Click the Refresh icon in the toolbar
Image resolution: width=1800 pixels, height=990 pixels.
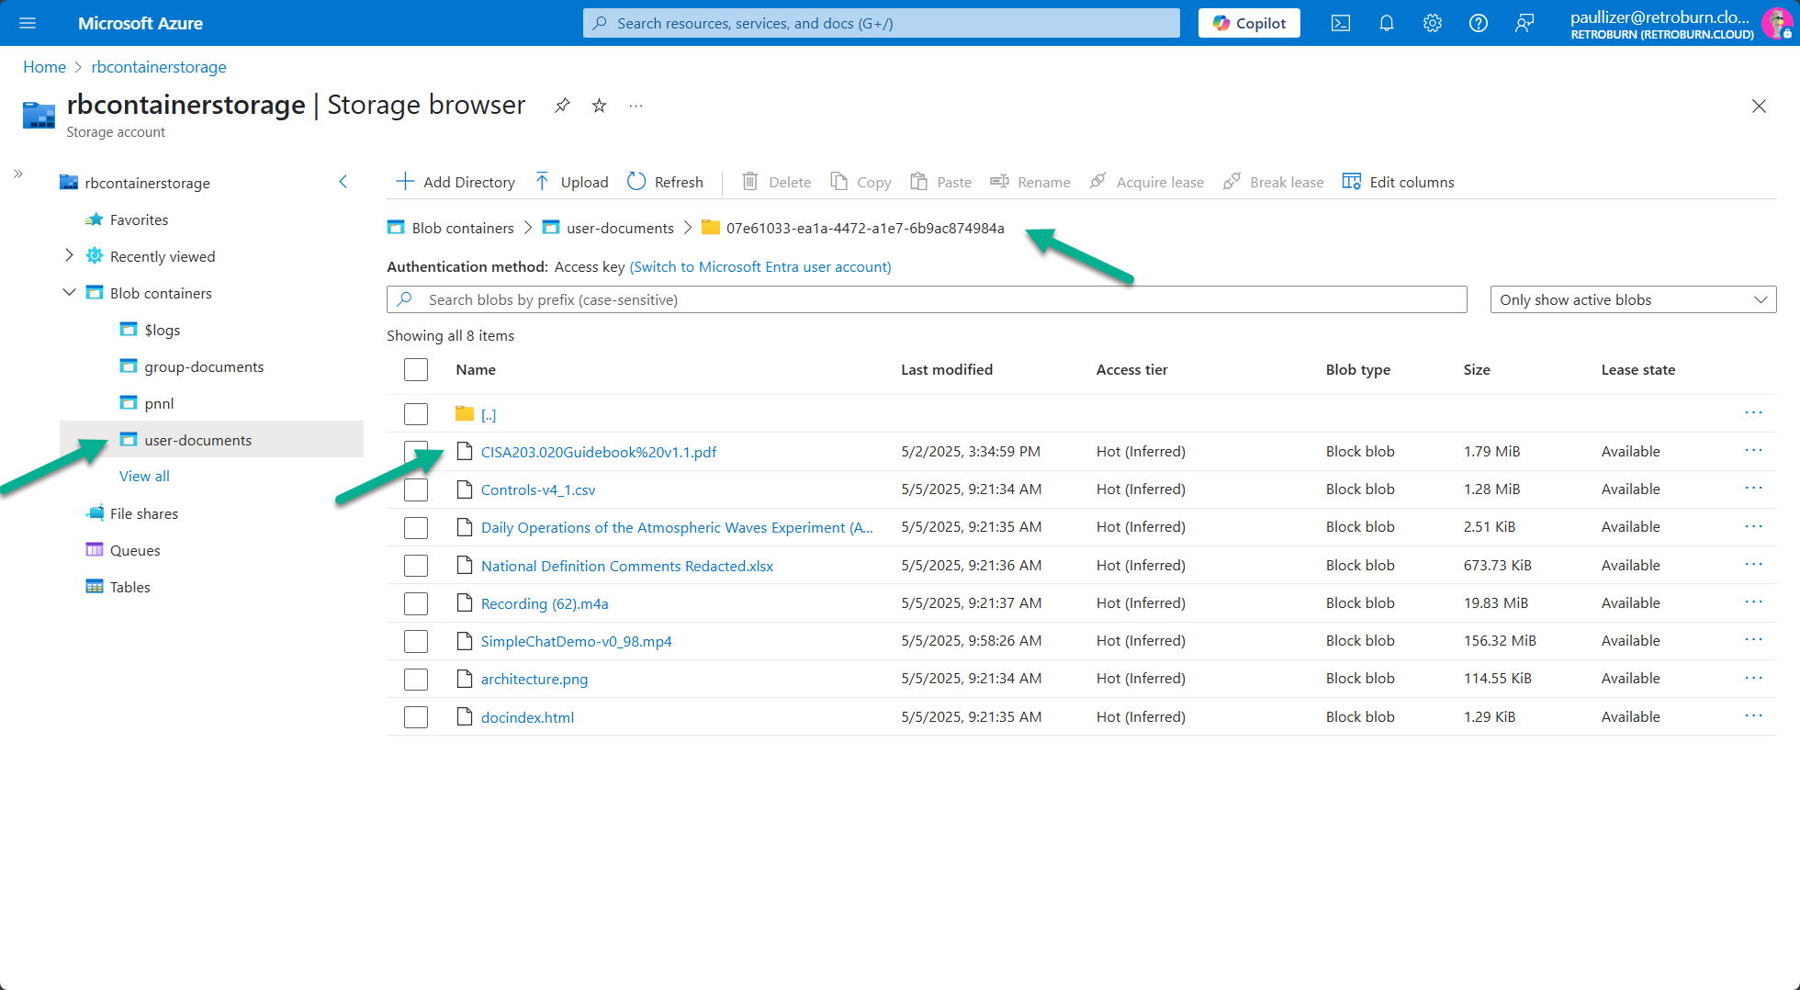636,181
